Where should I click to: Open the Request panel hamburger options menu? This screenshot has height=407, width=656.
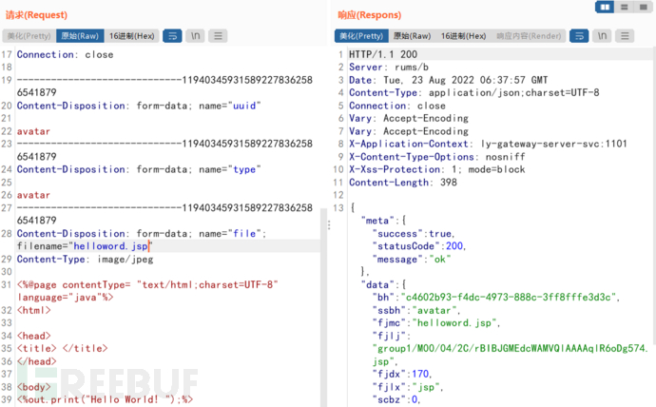[219, 36]
